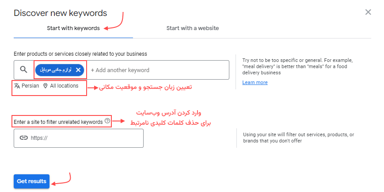
Task: Remove the keyword chip with its X
Action: pos(78,70)
